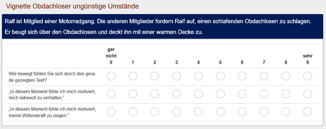Select 7 in 'Wie bewegt fühlen' row
This screenshot has height=129, width=326.
click(x=264, y=76)
